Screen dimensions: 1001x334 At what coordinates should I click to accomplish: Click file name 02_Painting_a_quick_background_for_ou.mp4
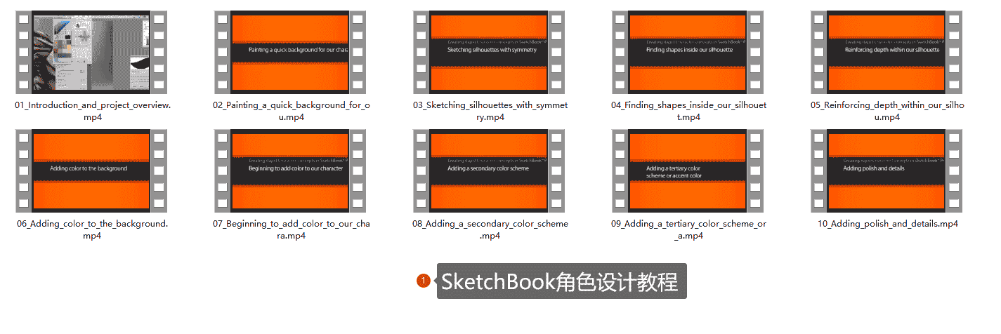tap(291, 111)
